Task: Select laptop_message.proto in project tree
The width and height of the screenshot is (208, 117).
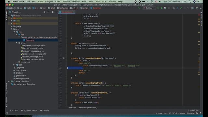Action: point(33,48)
